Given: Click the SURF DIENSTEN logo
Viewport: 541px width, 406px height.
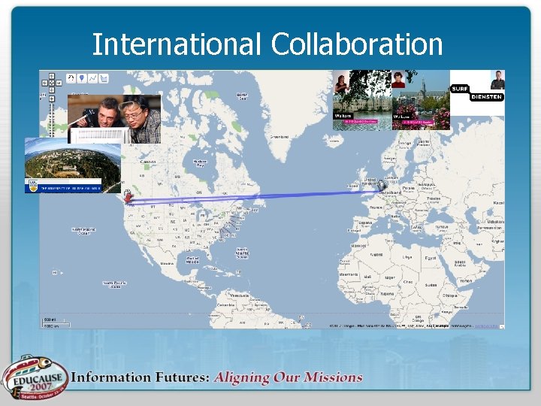Looking at the screenshot, I should [477, 93].
